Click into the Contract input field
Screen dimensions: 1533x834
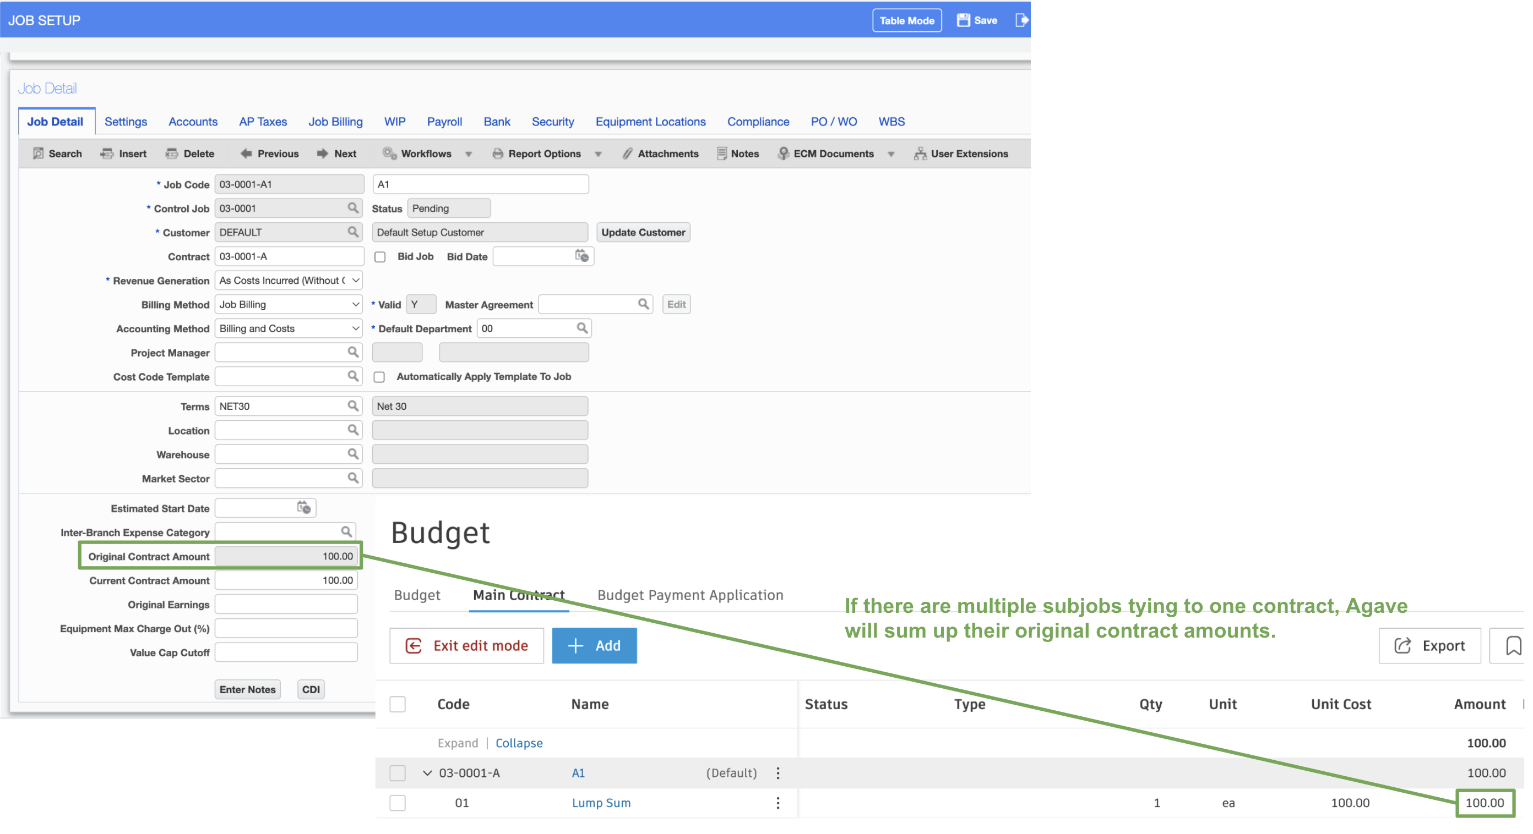(x=289, y=256)
